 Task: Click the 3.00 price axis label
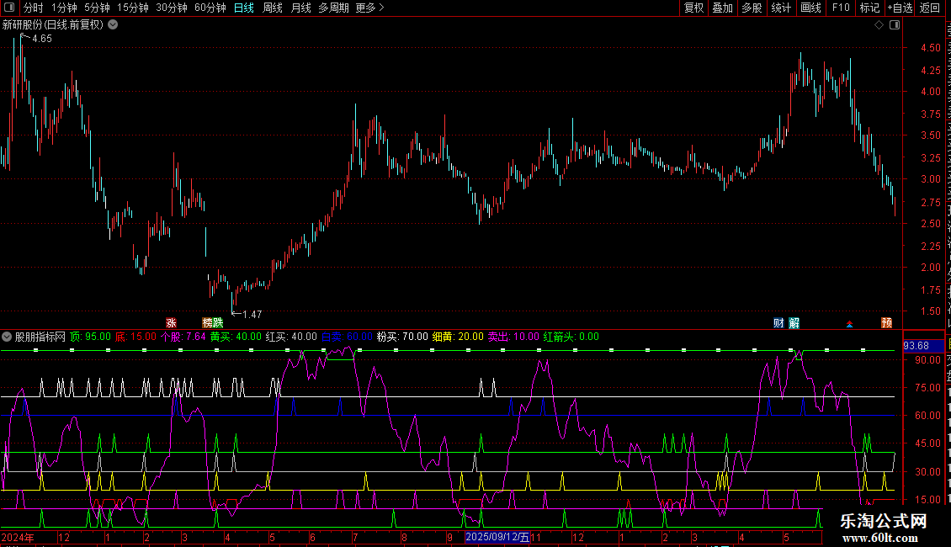(930, 179)
